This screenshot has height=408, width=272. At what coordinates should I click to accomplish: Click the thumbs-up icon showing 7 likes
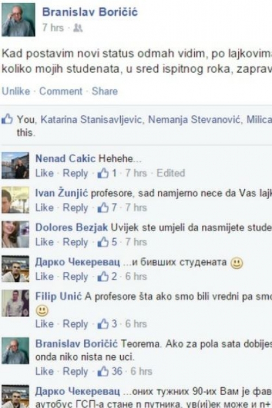(x=103, y=207)
